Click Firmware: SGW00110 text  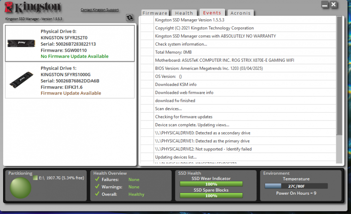pos(64,50)
